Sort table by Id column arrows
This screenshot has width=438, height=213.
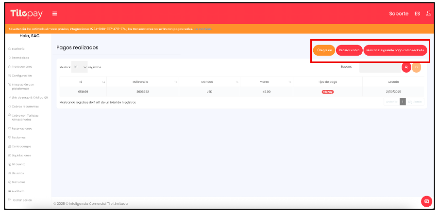[x=103, y=82]
